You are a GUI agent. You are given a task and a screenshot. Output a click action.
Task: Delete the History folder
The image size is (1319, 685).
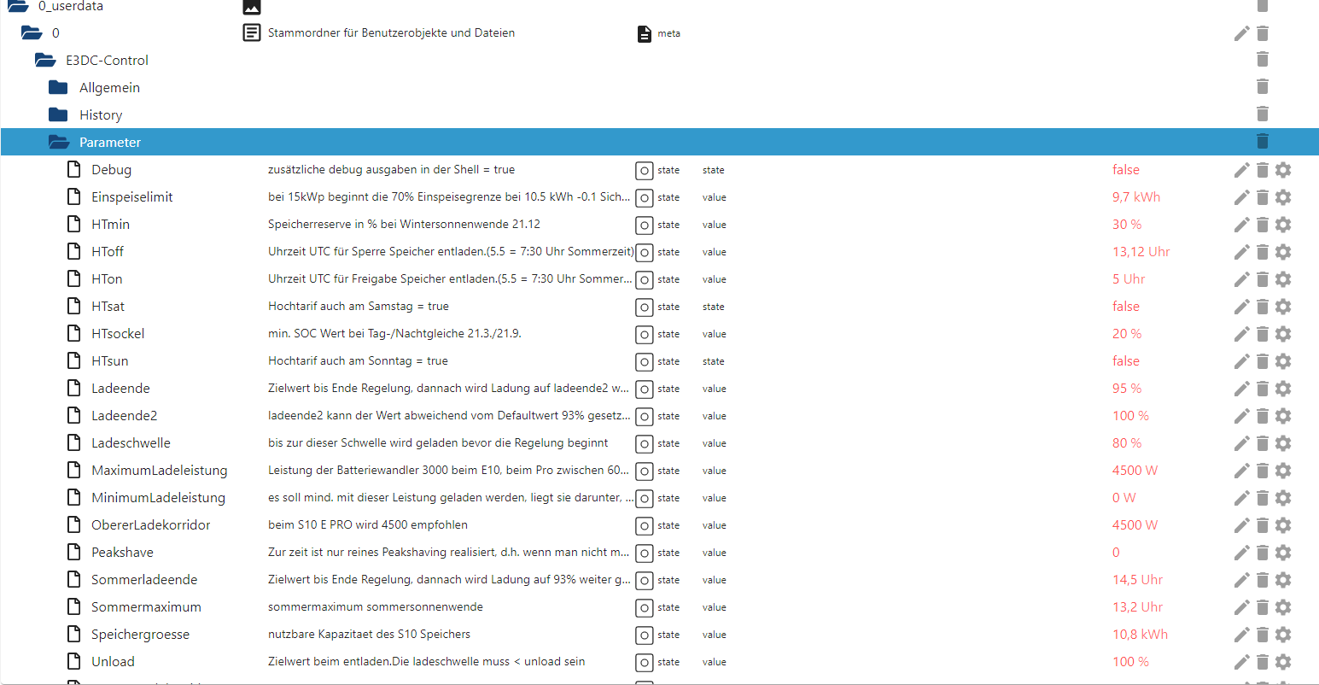coord(1263,114)
